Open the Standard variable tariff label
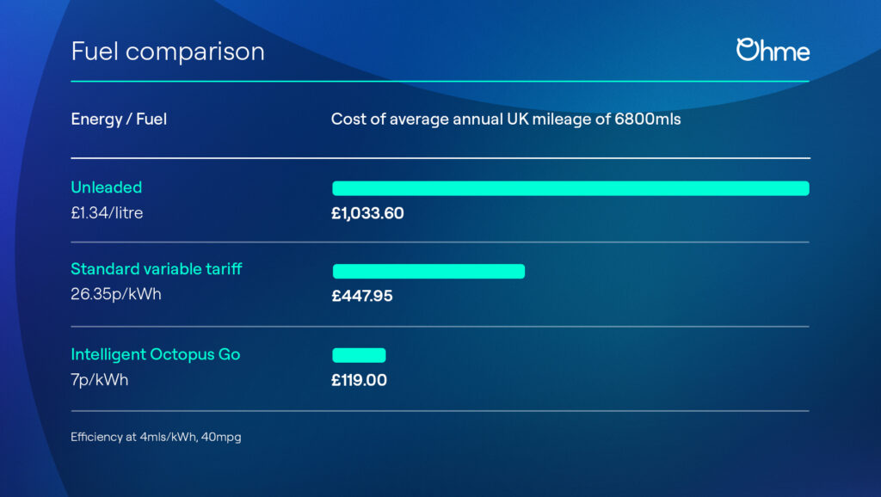 [x=157, y=269]
